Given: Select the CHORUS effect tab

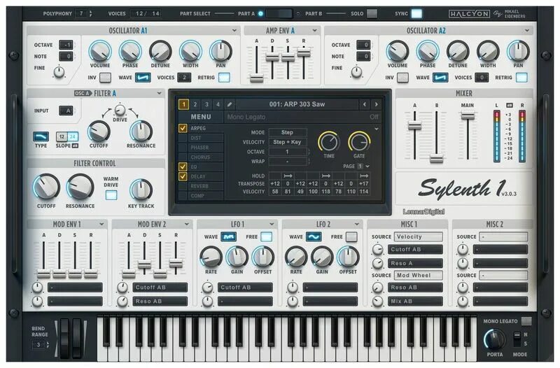Looking at the screenshot, I should click(x=206, y=157).
